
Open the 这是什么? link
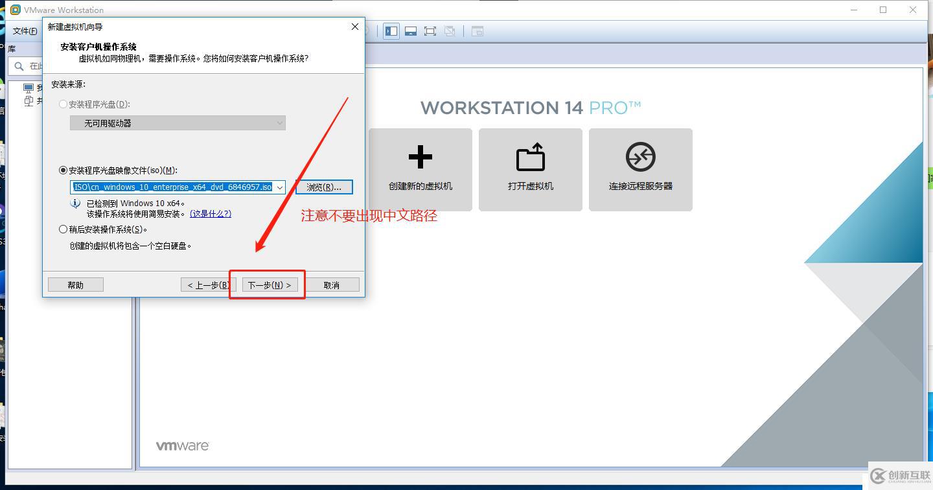(209, 213)
